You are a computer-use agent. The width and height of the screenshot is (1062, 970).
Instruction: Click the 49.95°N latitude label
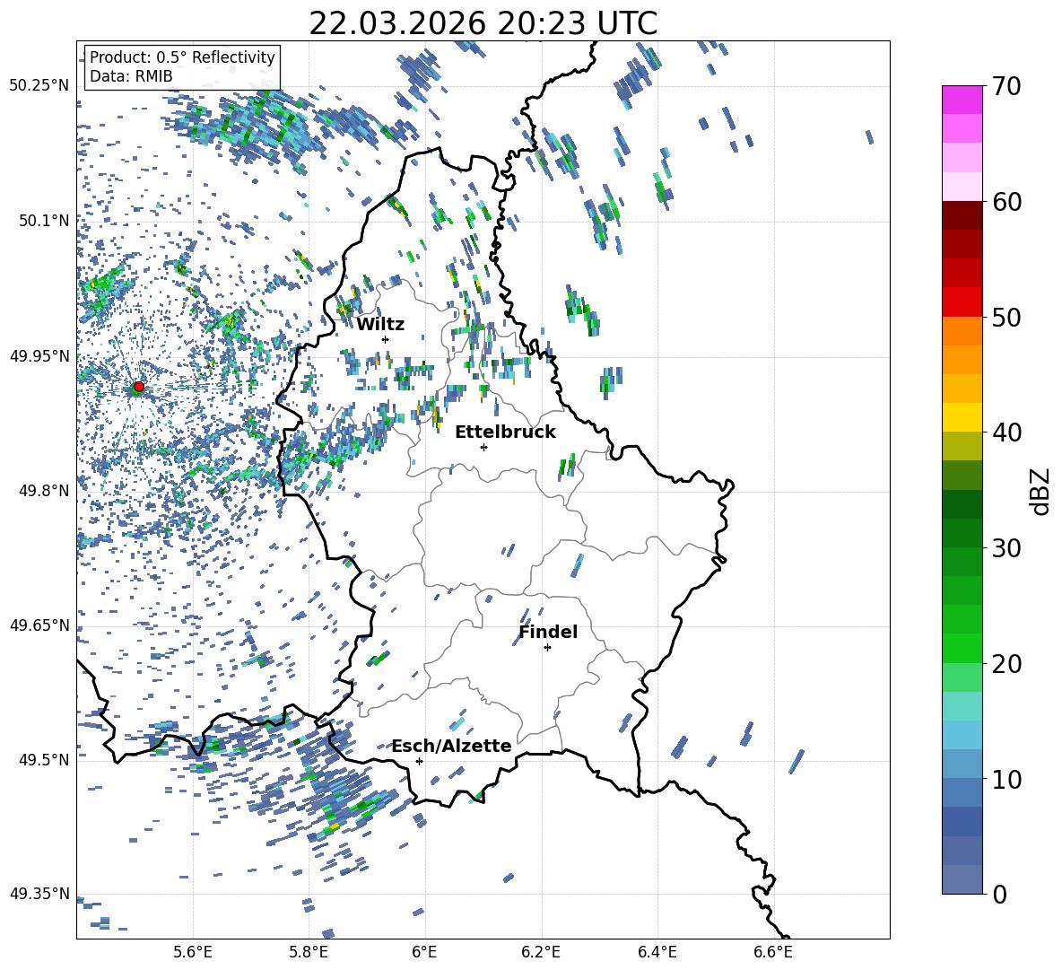pos(39,355)
